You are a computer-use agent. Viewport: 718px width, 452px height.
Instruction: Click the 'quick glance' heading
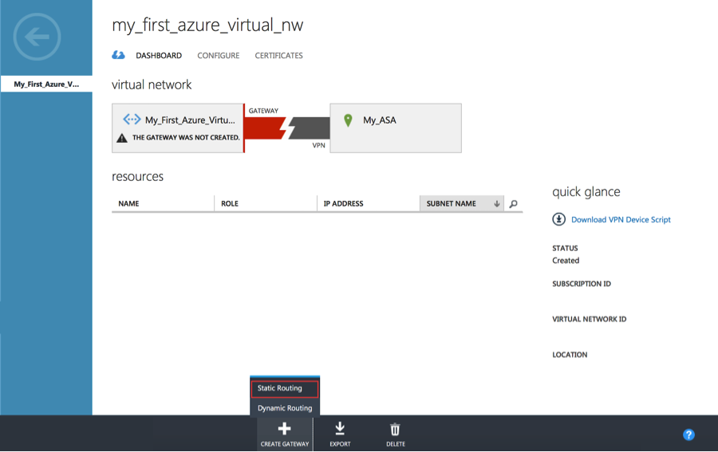click(586, 191)
